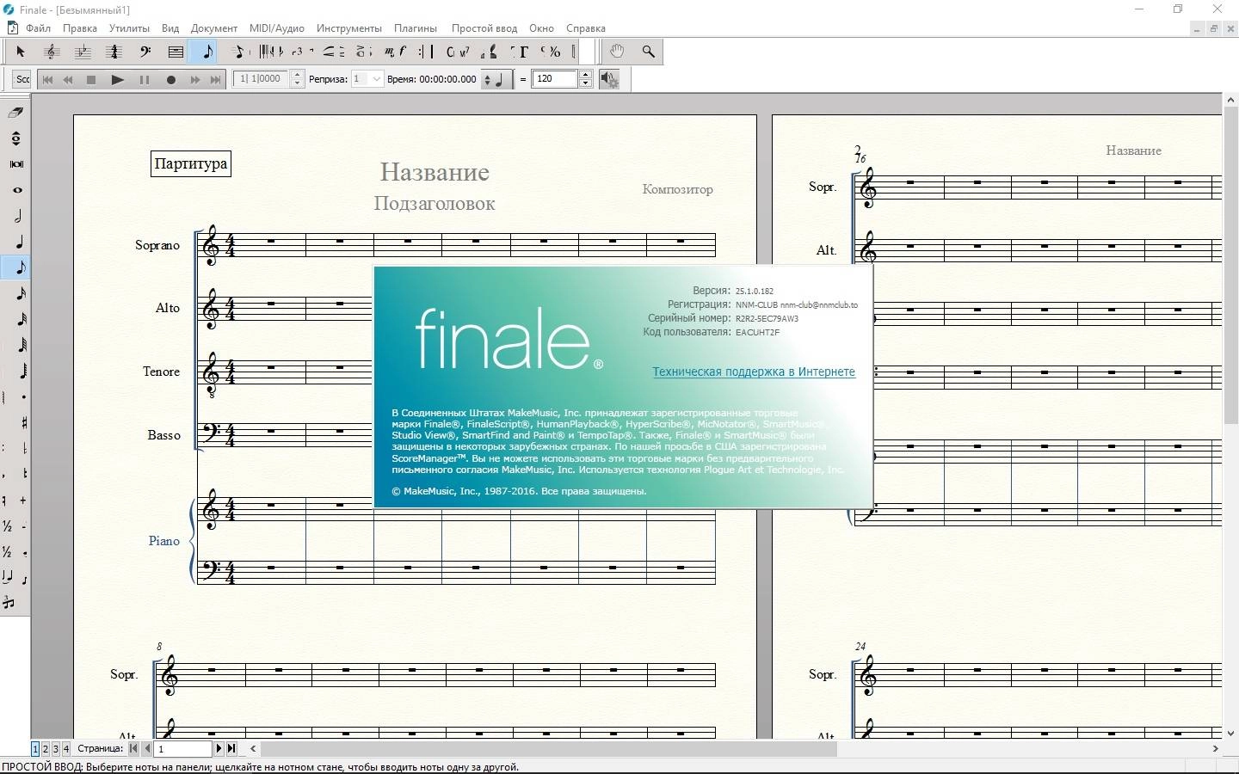Go to the last page

pyautogui.click(x=231, y=748)
